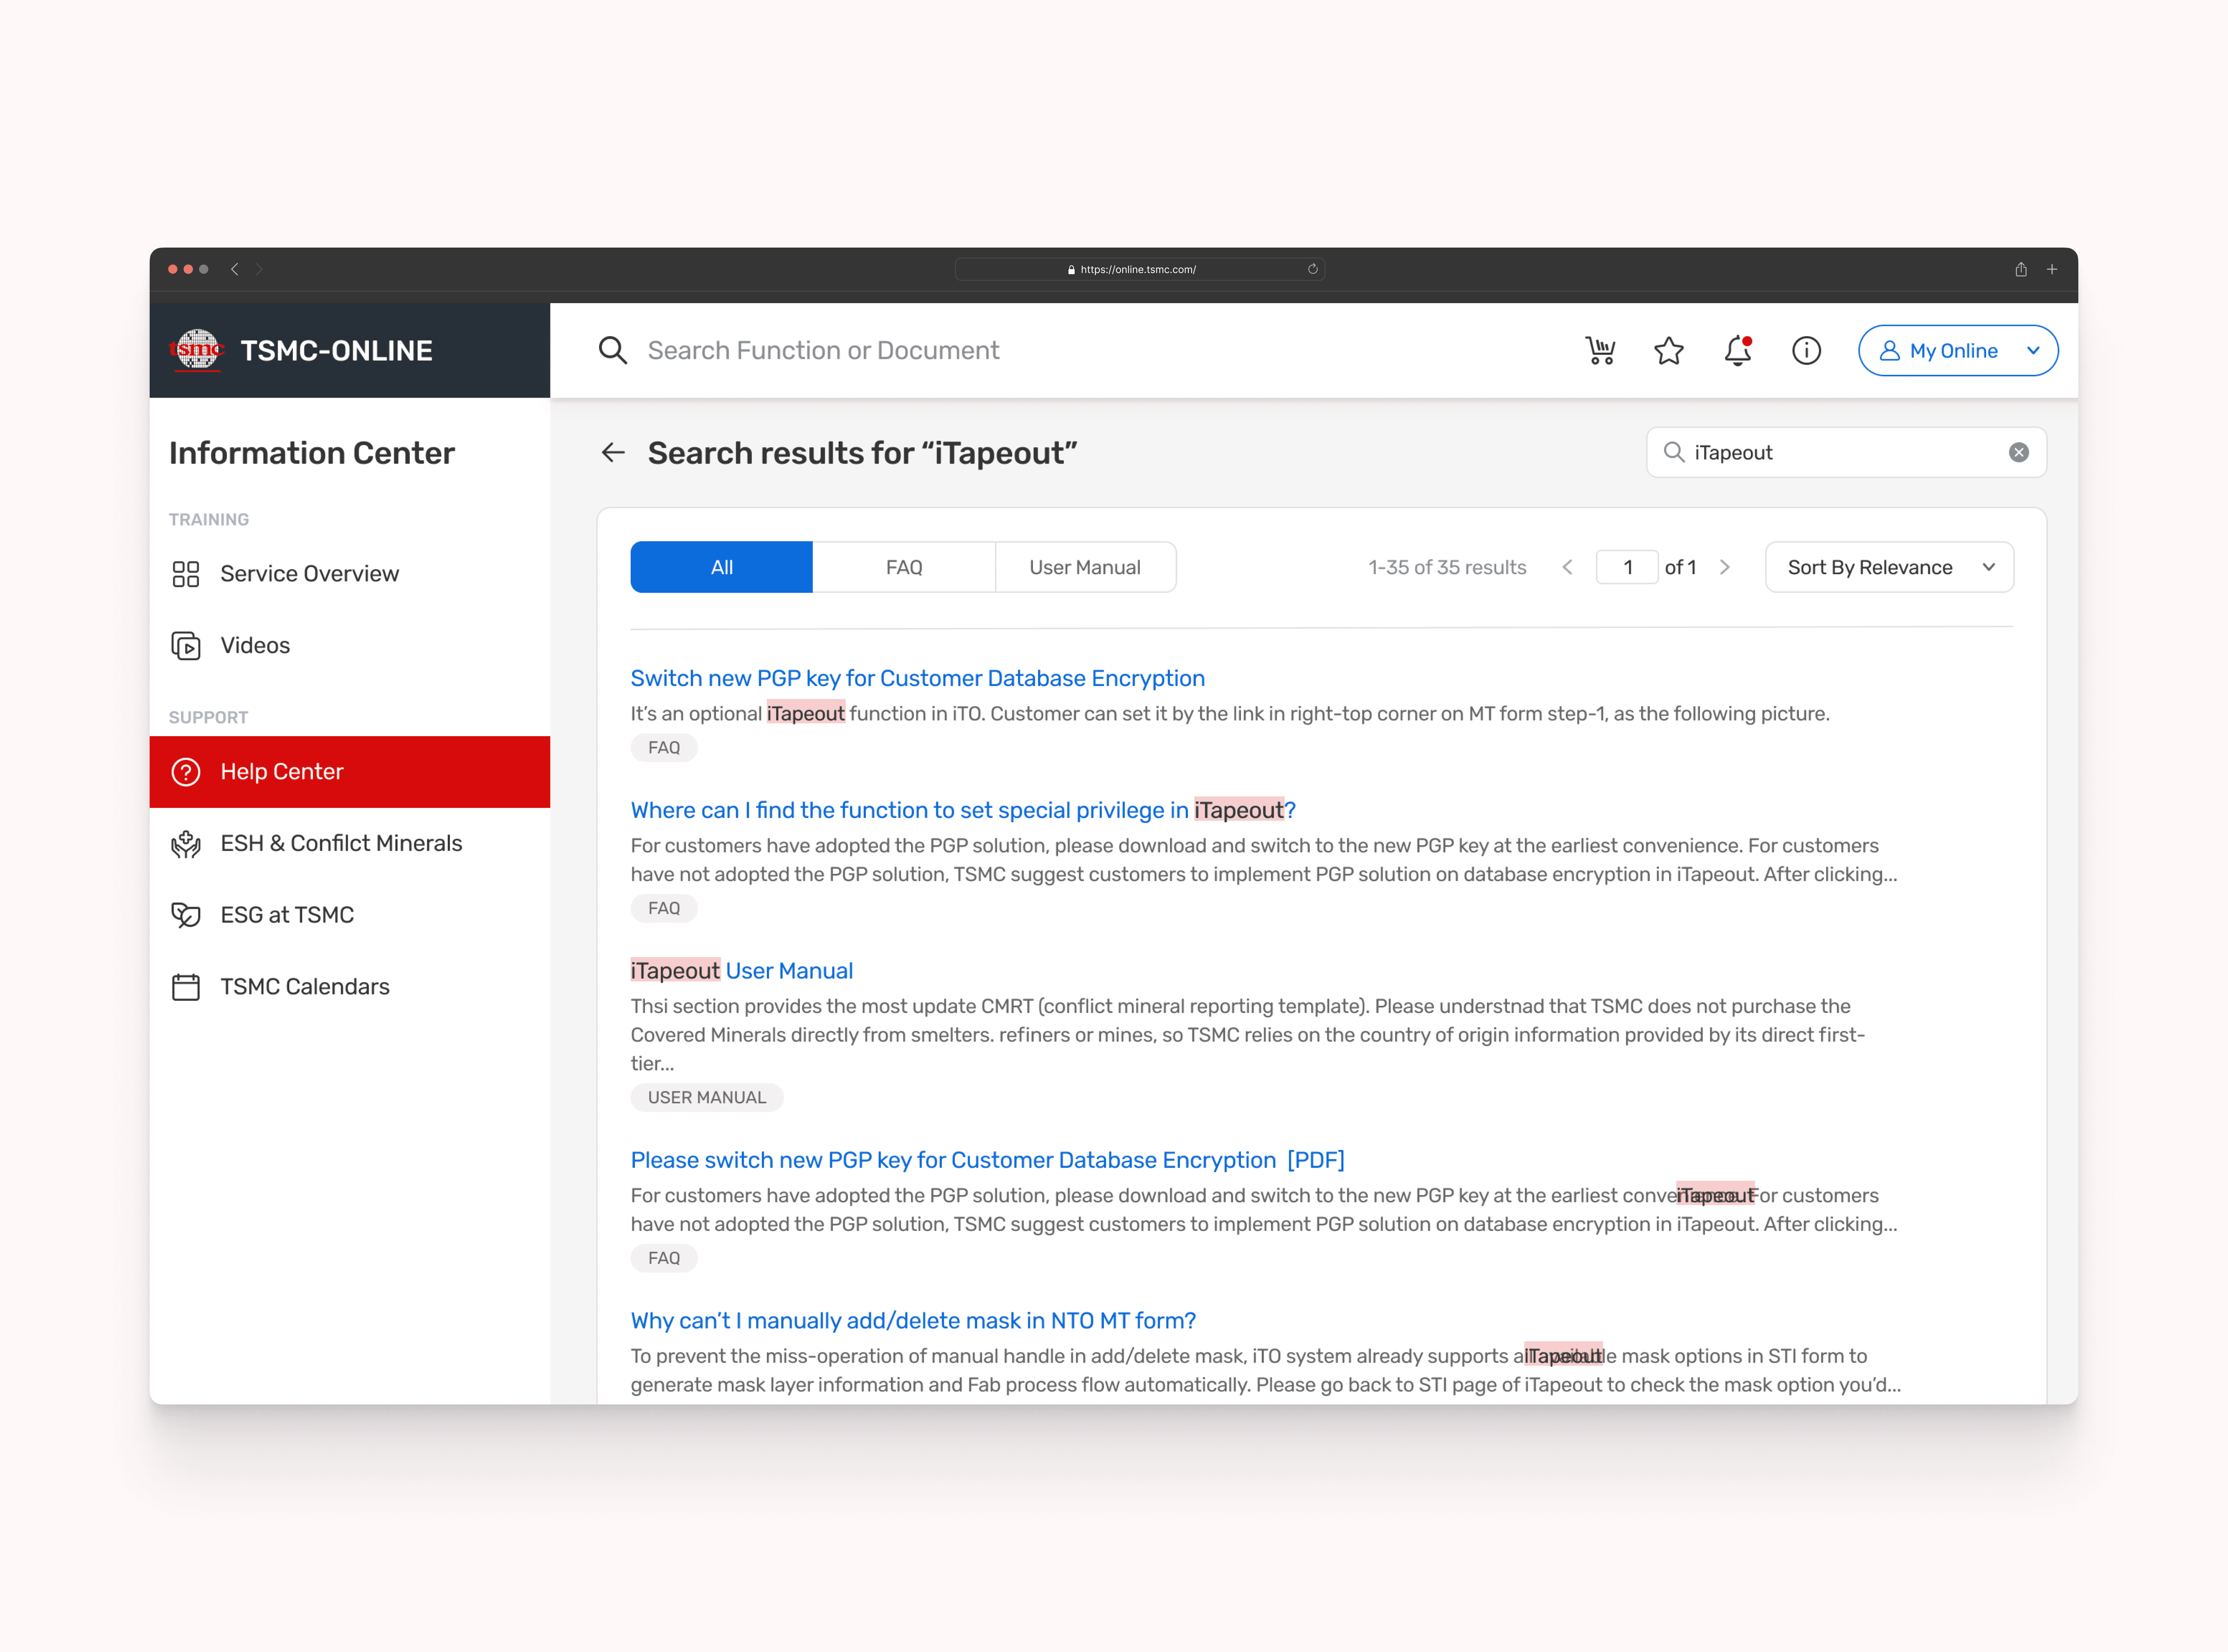The width and height of the screenshot is (2228, 1652).
Task: Click the information circle icon
Action: pyautogui.click(x=1806, y=350)
